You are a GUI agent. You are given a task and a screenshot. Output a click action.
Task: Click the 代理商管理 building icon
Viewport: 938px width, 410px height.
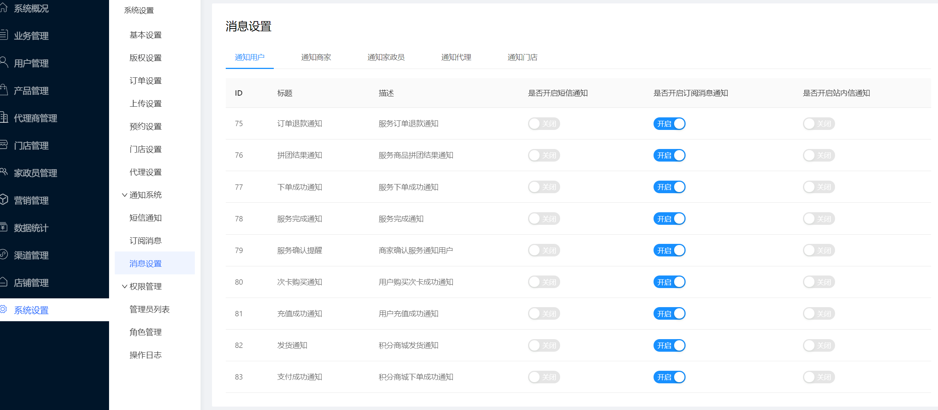coord(4,117)
